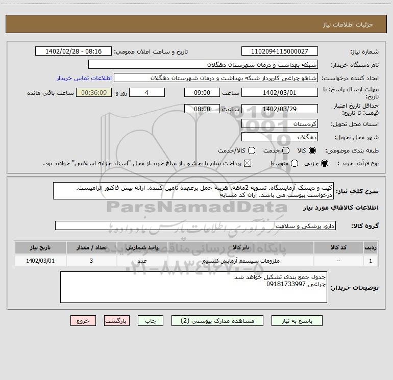Click the remaining time 00:36:09 field
Viewport: 393px width, 380px height.
click(94, 92)
